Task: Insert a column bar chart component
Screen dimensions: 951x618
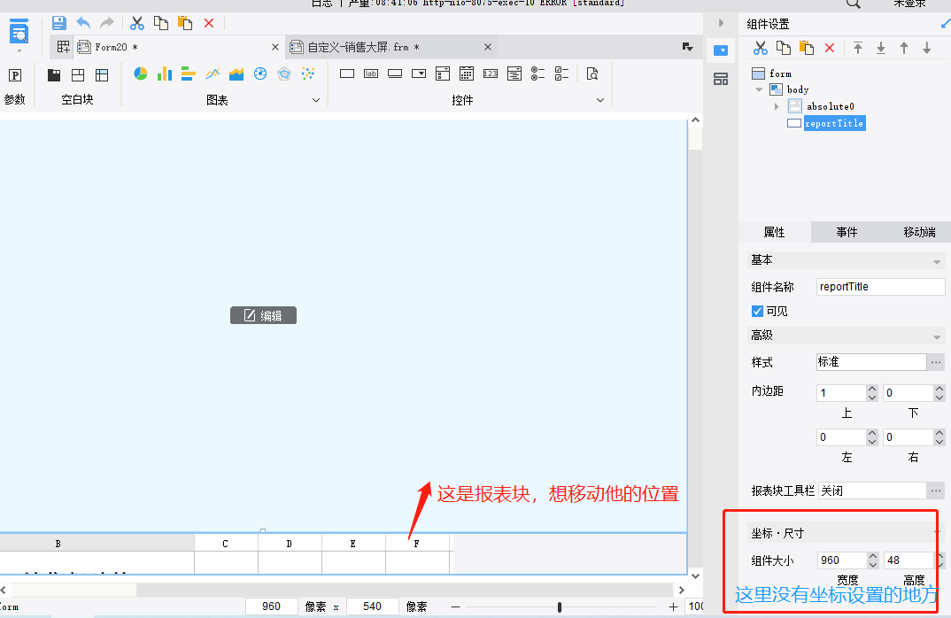Action: 165,74
